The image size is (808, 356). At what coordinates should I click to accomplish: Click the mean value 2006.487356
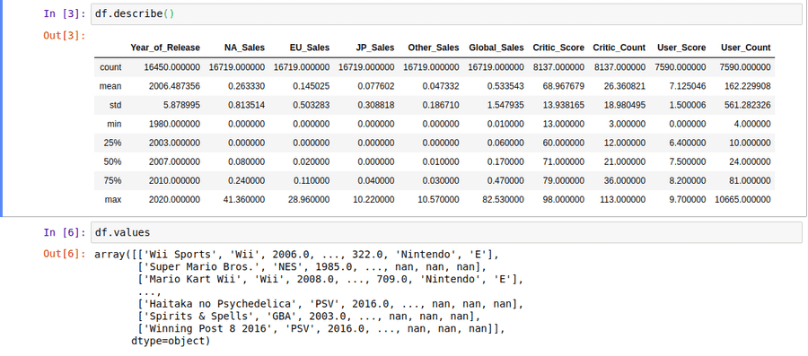pyautogui.click(x=174, y=86)
